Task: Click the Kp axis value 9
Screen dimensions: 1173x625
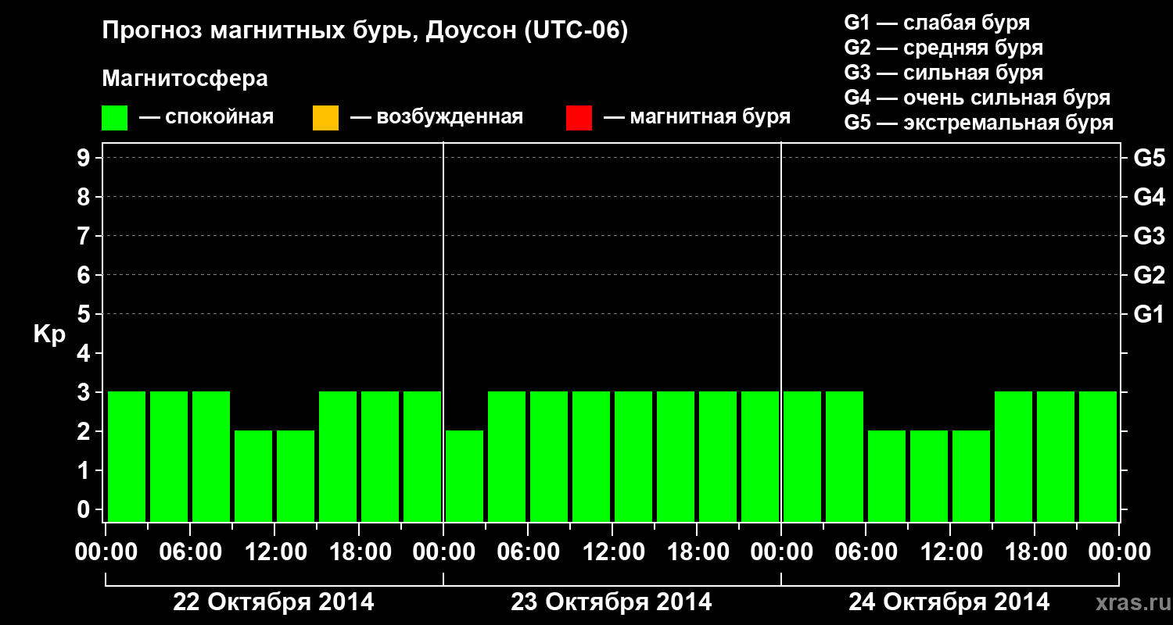Action: pyautogui.click(x=85, y=158)
